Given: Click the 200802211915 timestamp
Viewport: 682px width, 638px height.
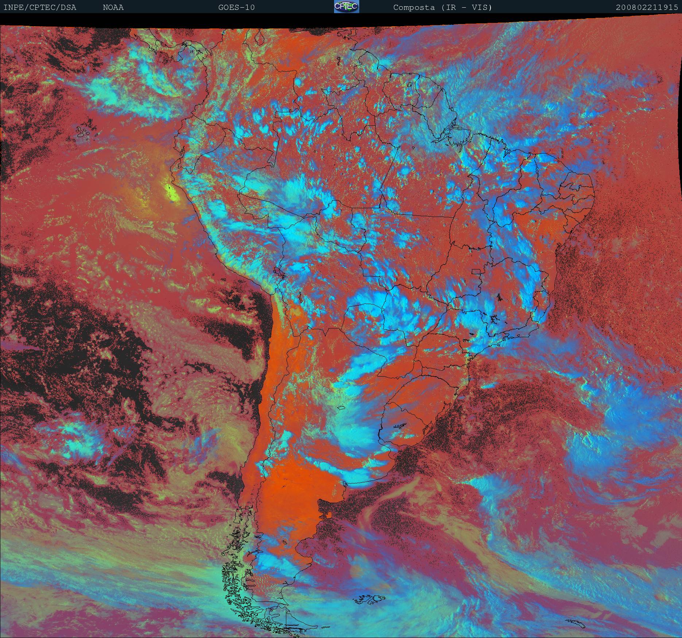Looking at the screenshot, I should [647, 8].
